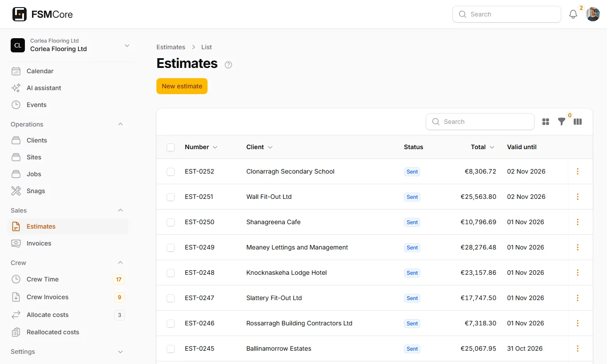The image size is (607, 364).
Task: Select all estimates with header checkbox
Action: tap(171, 147)
